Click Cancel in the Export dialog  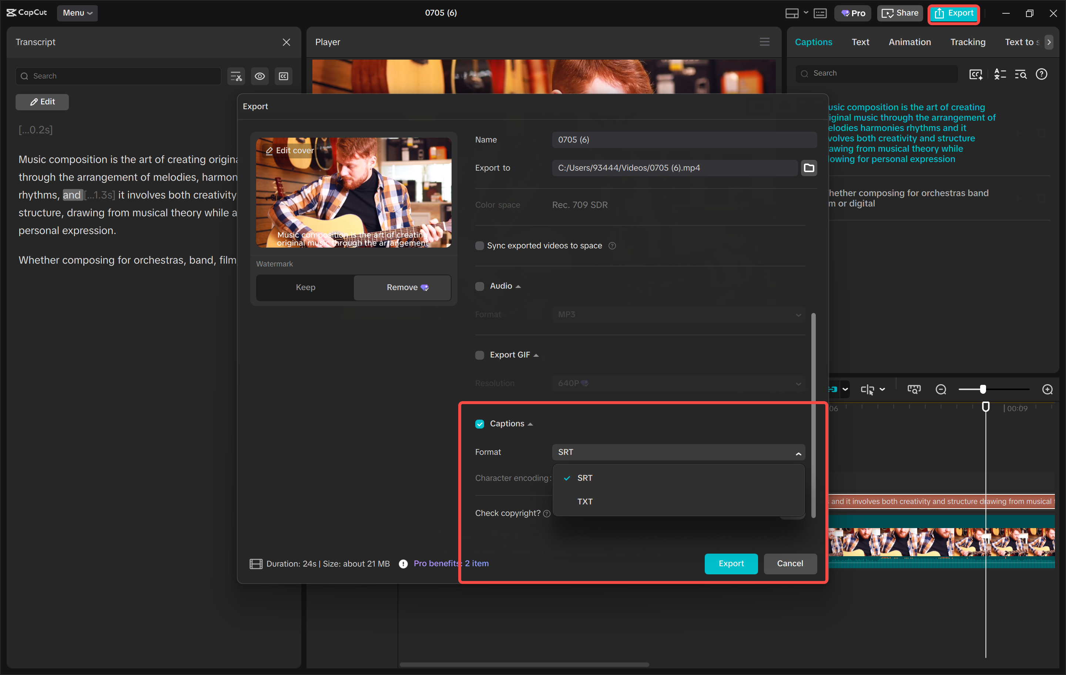coord(790,564)
